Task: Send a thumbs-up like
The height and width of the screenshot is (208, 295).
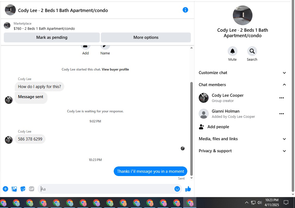Action: pyautogui.click(x=188, y=189)
